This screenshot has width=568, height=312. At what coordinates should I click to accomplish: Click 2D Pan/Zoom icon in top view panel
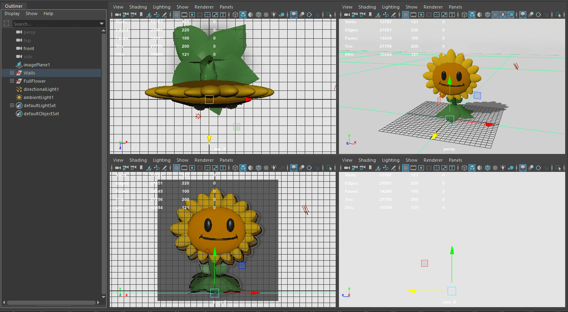point(157,15)
